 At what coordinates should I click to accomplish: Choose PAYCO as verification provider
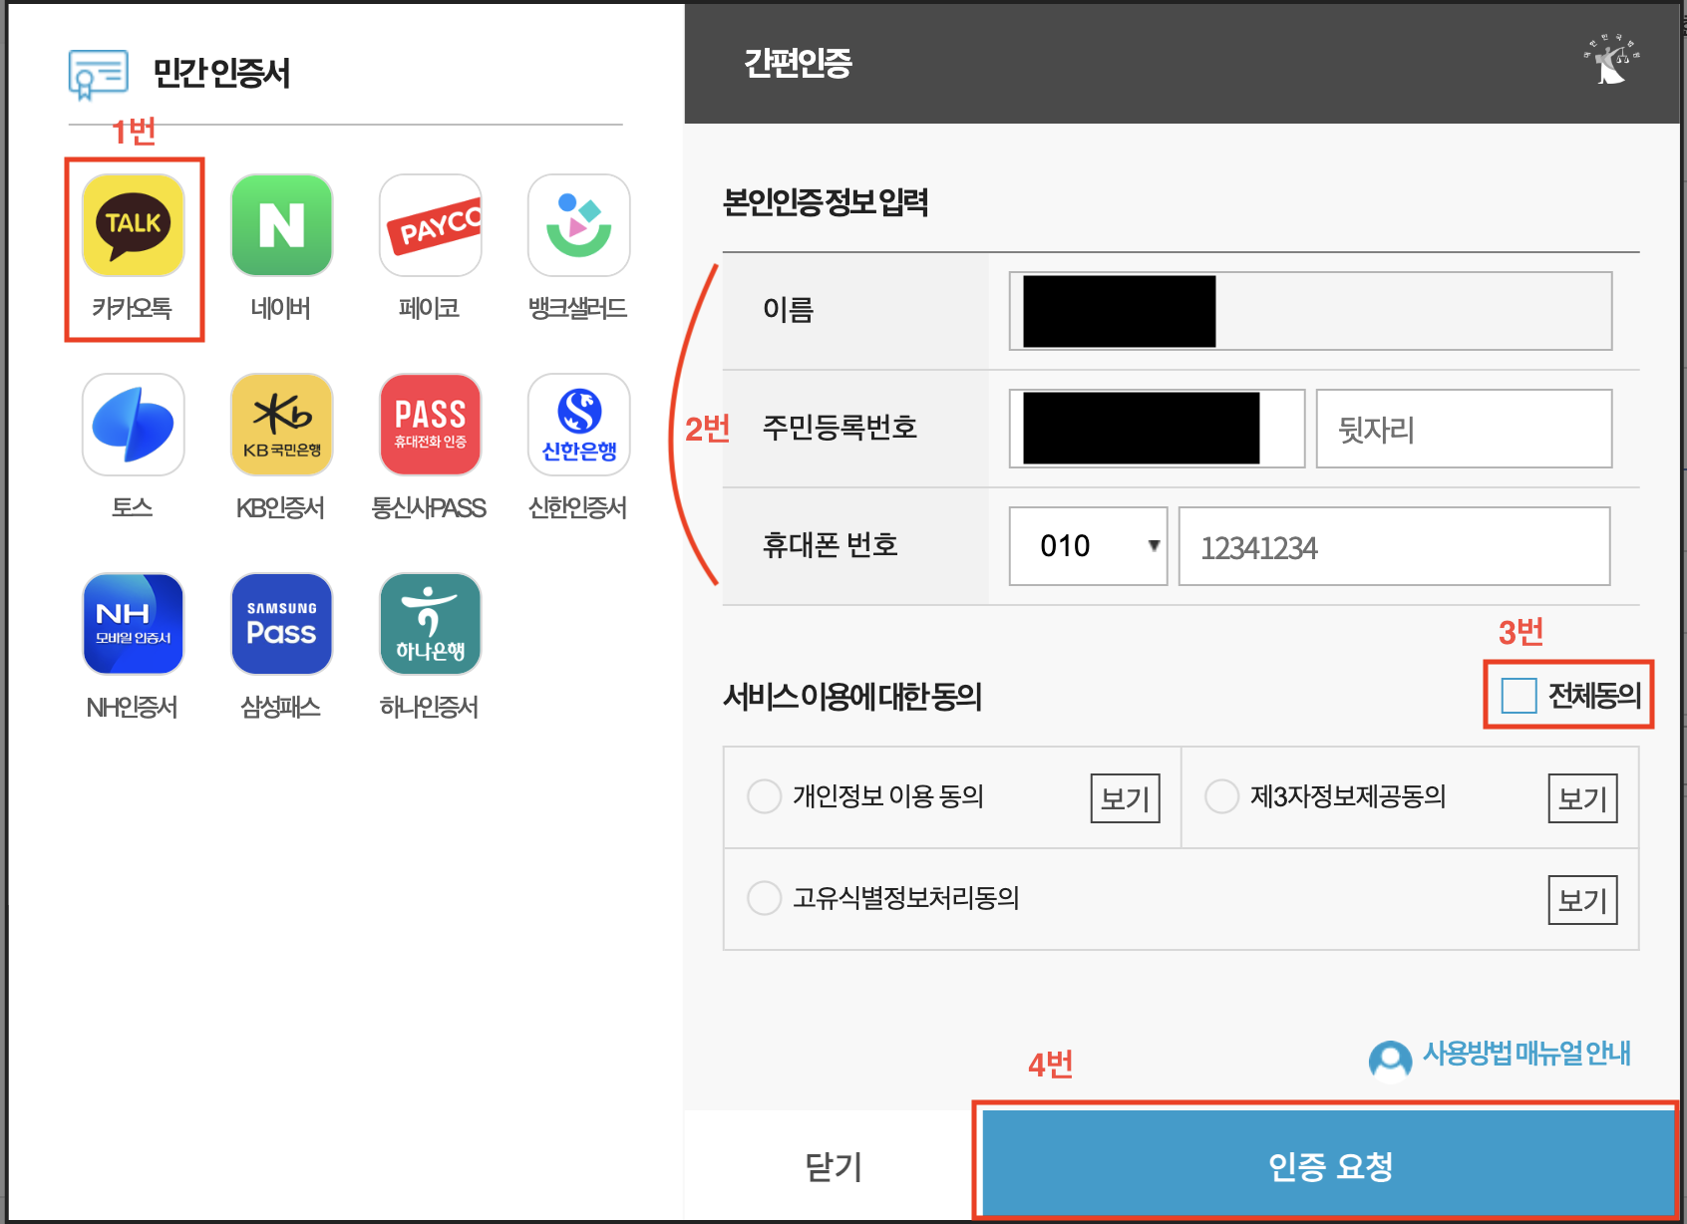[429, 225]
